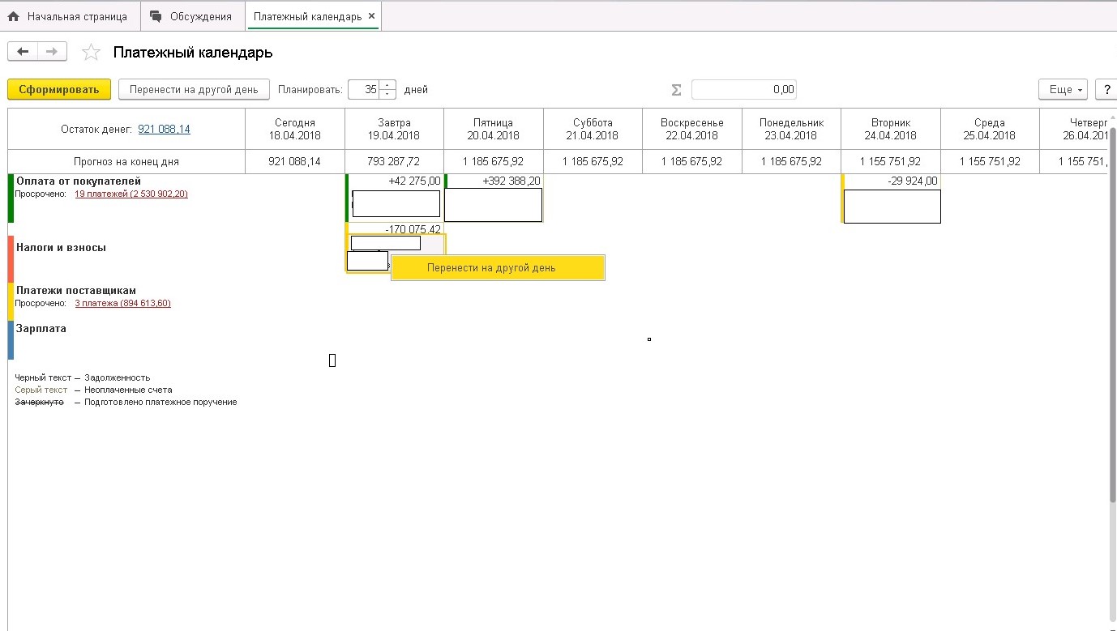Click the vertical scrollbar on the right
The height and width of the screenshot is (631, 1117).
[1111, 316]
